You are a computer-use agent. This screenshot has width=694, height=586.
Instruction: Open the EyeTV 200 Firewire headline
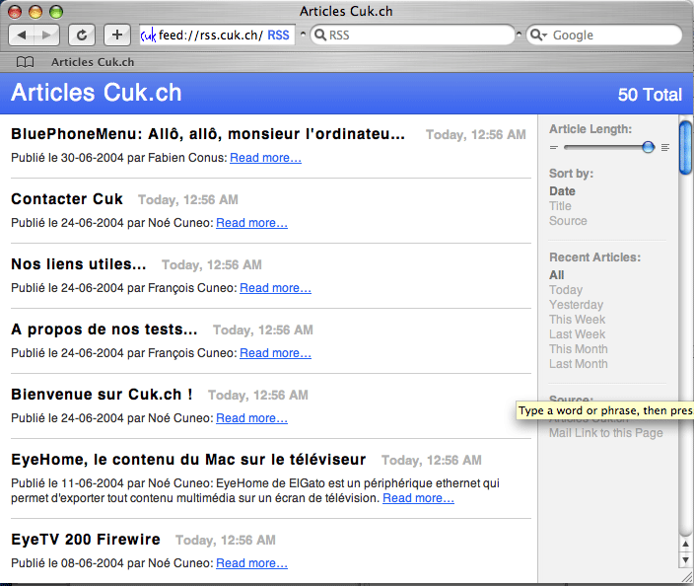click(x=86, y=539)
